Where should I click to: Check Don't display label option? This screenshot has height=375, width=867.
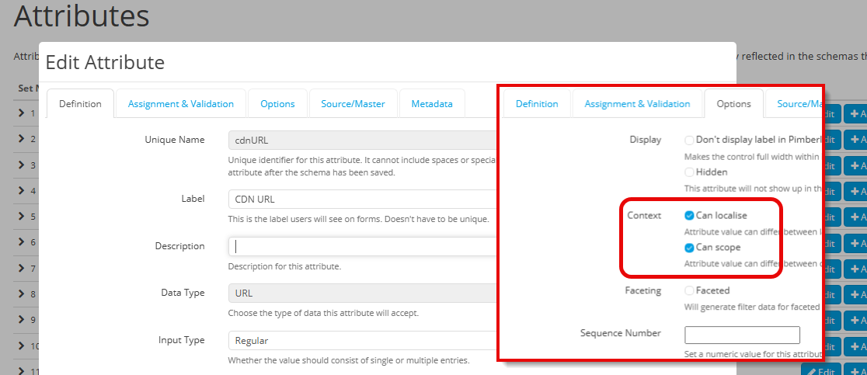689,141
